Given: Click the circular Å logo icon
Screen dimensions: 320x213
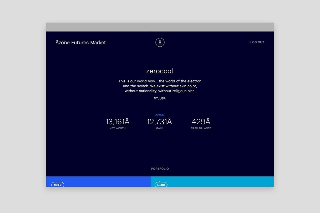Looking at the screenshot, I should click(x=160, y=42).
